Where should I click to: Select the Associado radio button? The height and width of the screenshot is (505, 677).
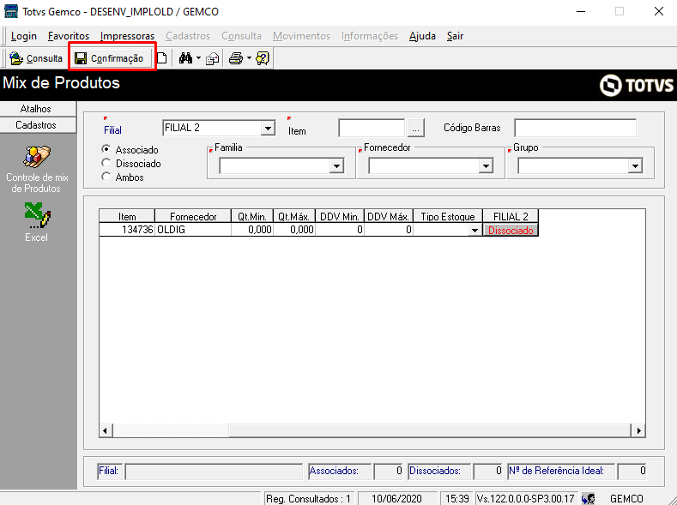(x=106, y=149)
